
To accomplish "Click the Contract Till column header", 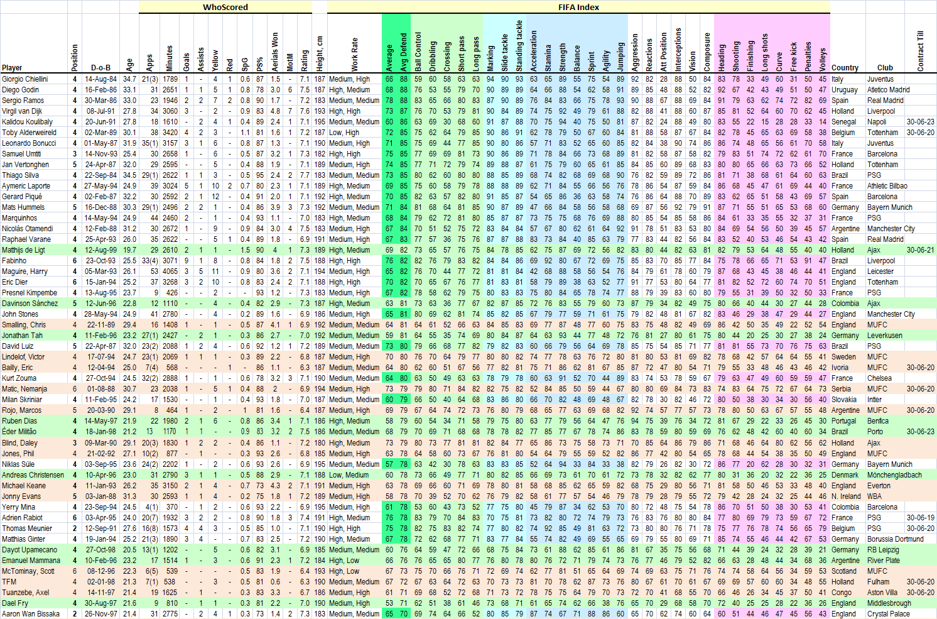I will click(921, 43).
